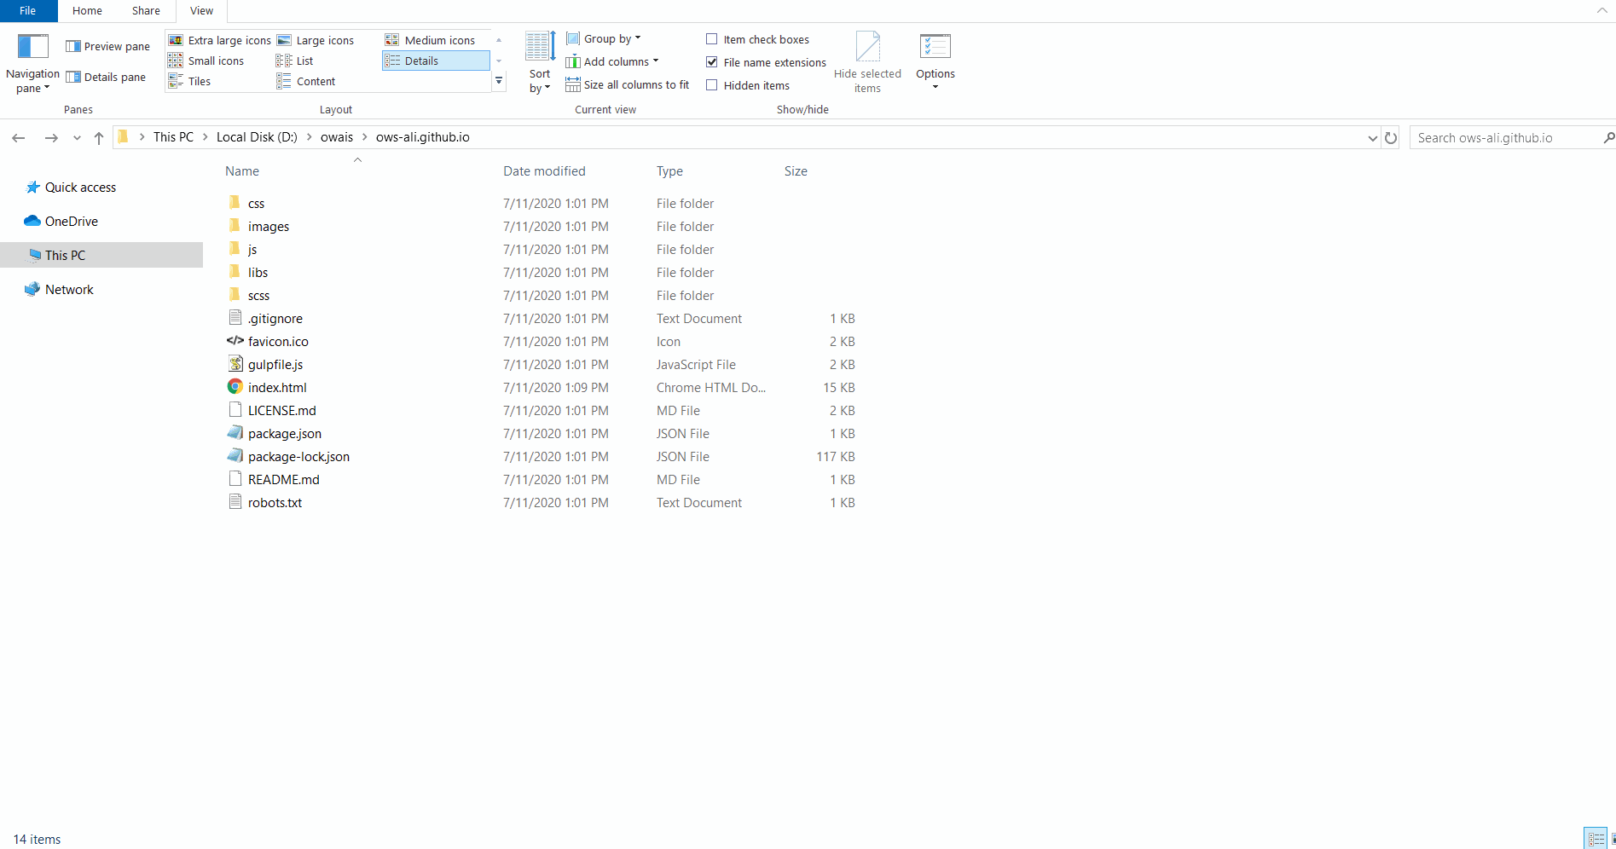Select the package-lock.json file icon
The height and width of the screenshot is (849, 1616).
(235, 456)
